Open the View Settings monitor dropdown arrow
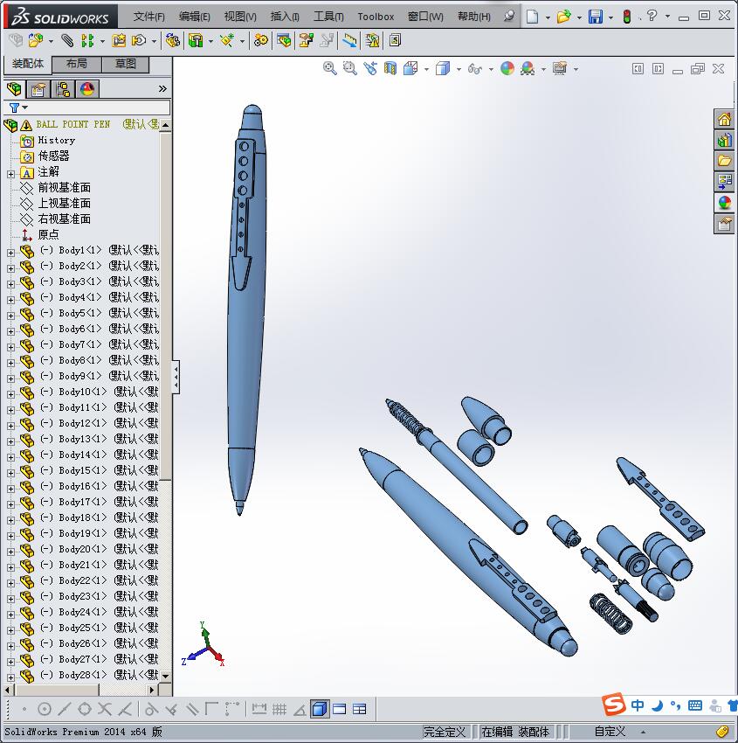 click(x=576, y=69)
